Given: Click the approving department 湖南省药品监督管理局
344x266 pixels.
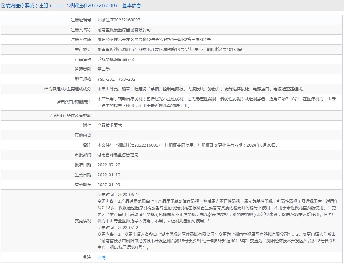Looking at the screenshot, I should coord(117,155).
